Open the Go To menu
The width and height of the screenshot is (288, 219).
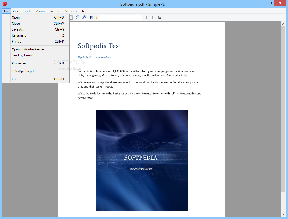point(28,11)
